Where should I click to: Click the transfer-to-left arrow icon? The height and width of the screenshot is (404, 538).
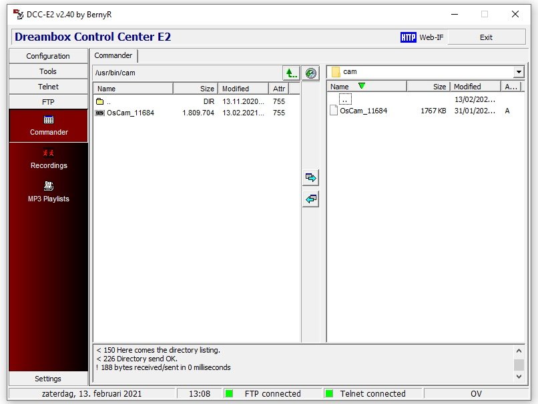[x=310, y=199]
